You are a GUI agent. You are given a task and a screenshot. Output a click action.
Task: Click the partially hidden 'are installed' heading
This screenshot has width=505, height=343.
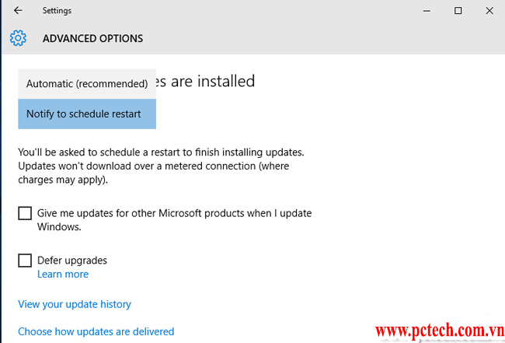pyautogui.click(x=207, y=81)
